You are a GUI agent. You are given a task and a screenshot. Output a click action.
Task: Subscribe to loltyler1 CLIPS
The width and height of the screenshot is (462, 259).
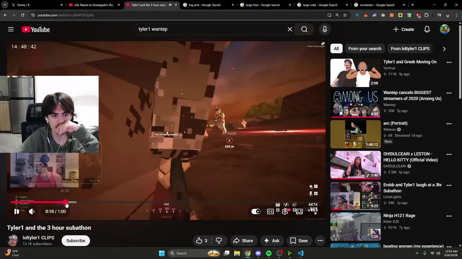76,241
